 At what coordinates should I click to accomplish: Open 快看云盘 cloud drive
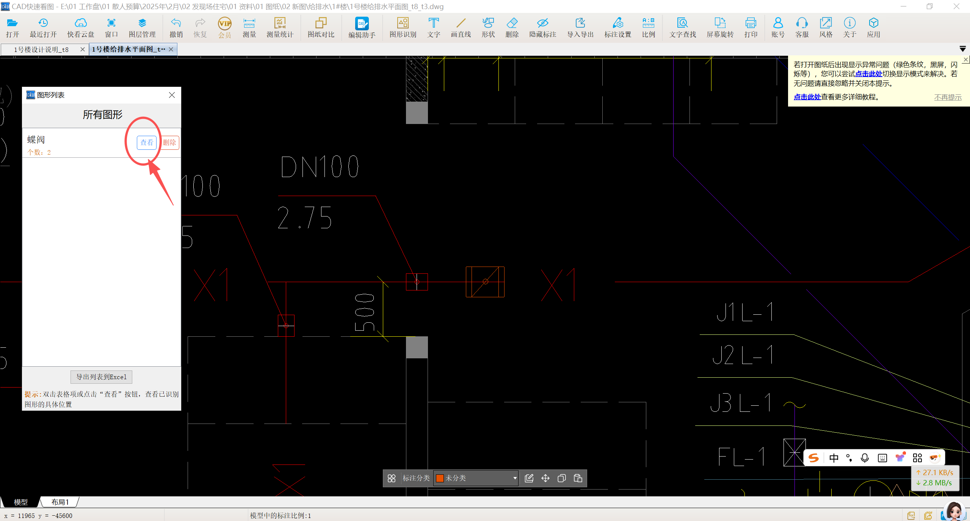click(x=81, y=28)
